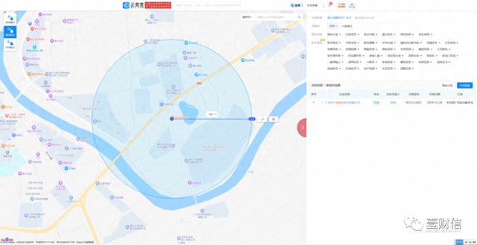The height and width of the screenshot is (245, 477).
Task: Expand the 成立年限 filter
Action: pyautogui.click(x=371, y=34)
